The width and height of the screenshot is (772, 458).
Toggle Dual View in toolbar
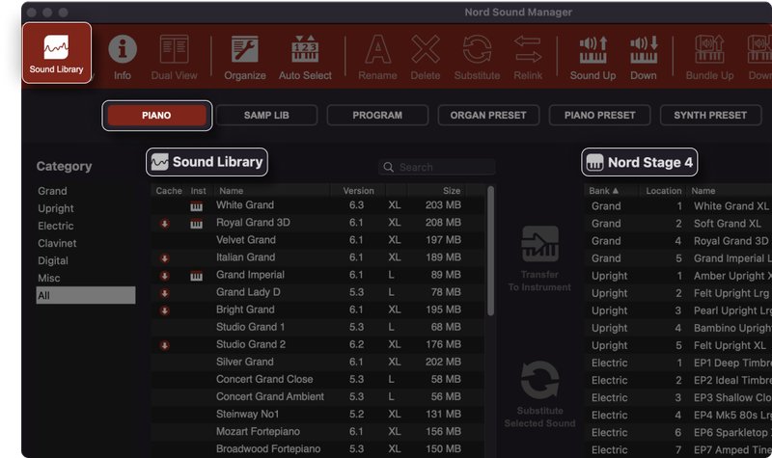174,57
